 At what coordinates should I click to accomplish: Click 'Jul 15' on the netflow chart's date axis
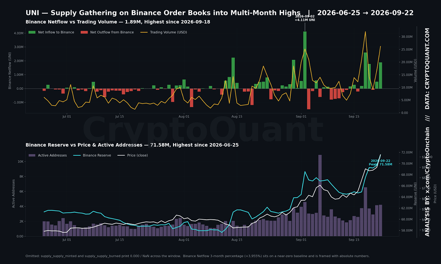pyautogui.click(x=120, y=117)
